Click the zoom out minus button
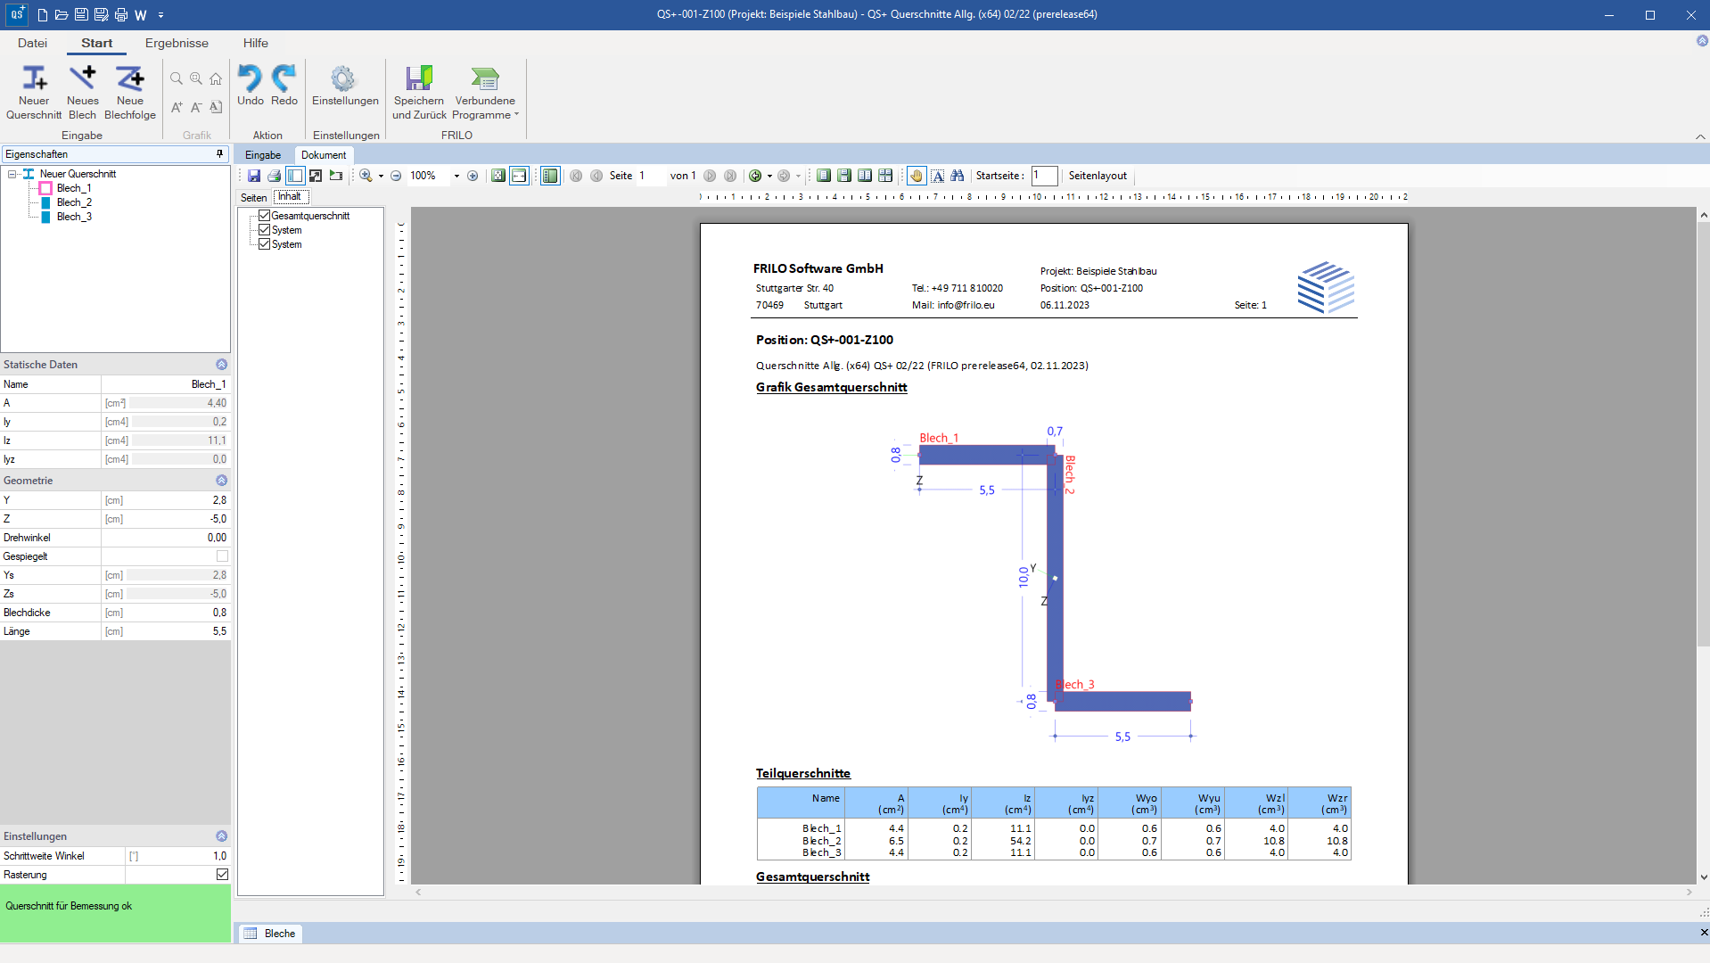Screen dimensions: 1710x963 pyautogui.click(x=396, y=176)
